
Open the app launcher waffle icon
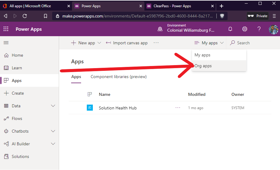point(6,29)
